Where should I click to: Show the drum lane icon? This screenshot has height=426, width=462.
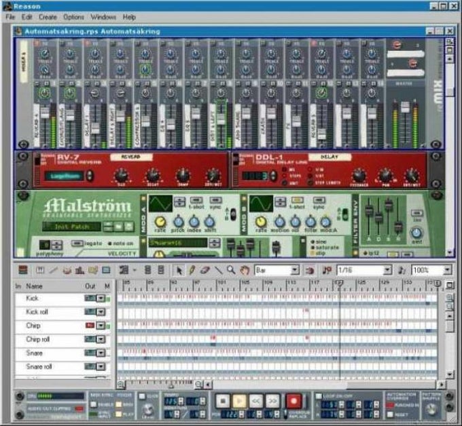67,270
